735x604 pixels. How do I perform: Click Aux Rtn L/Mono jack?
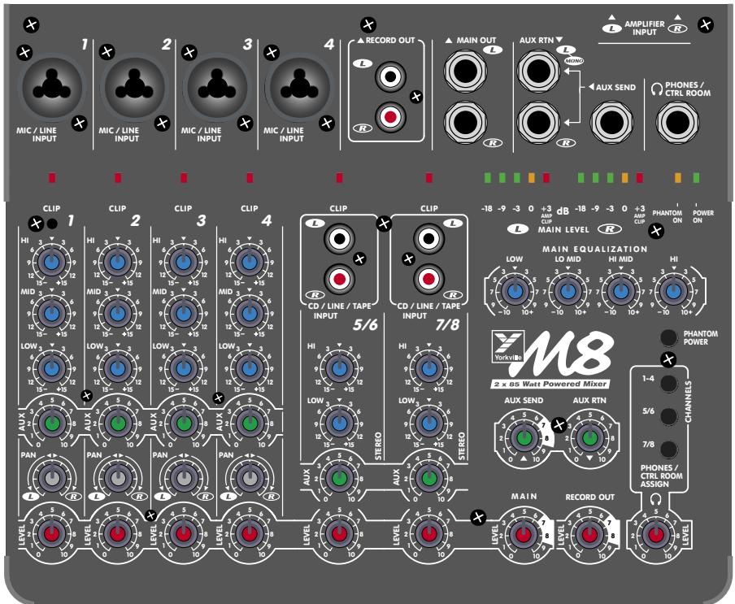tap(538, 71)
